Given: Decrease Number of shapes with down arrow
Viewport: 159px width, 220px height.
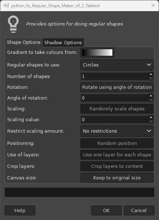Looking at the screenshot, I should pos(151,78).
